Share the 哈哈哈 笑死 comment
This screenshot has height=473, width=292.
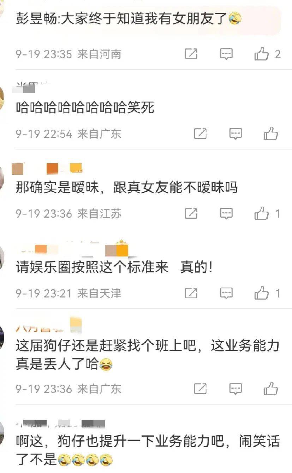(x=200, y=134)
